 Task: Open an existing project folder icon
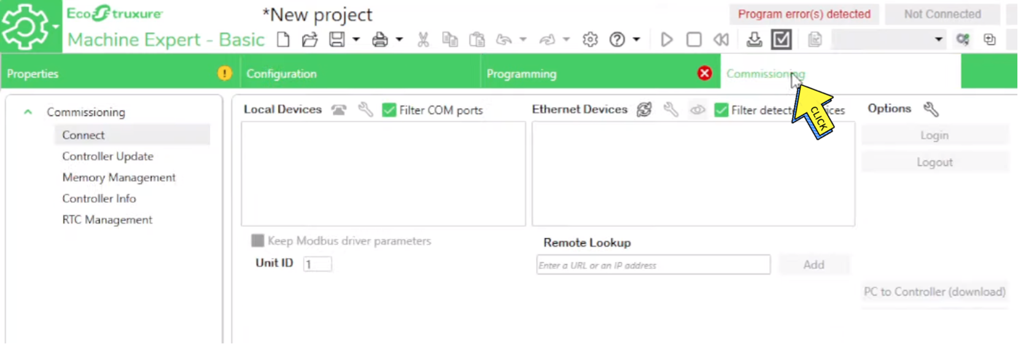tap(309, 40)
